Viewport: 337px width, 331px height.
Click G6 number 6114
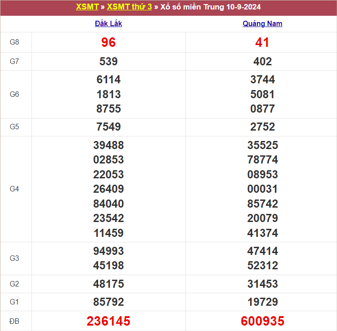[108, 80]
